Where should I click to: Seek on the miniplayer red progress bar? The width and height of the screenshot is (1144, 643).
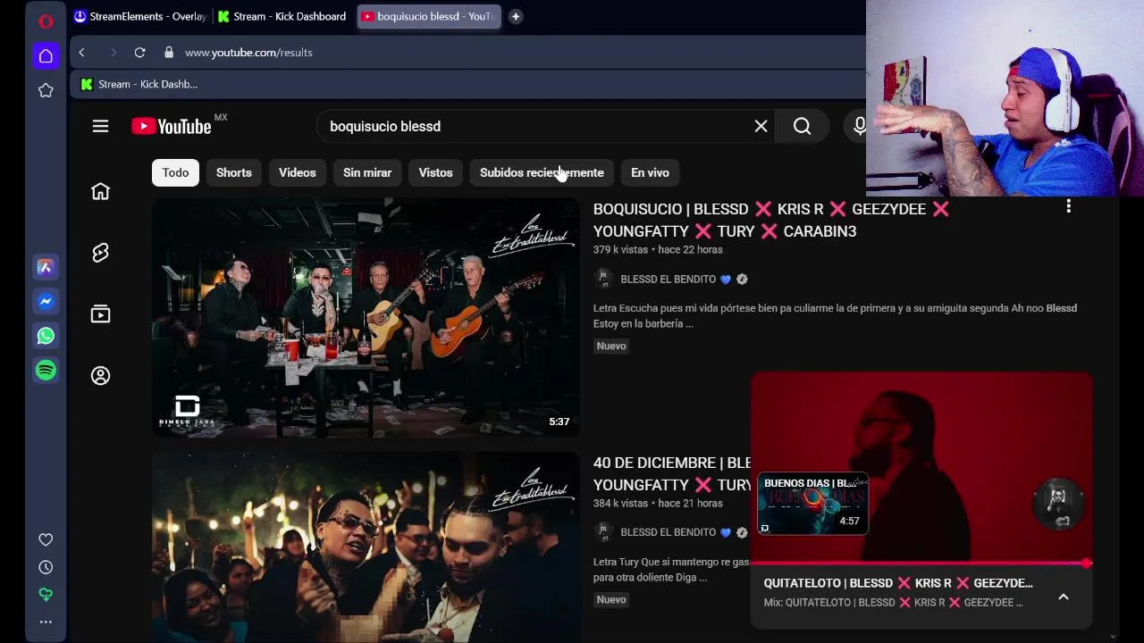pyautogui.click(x=921, y=564)
